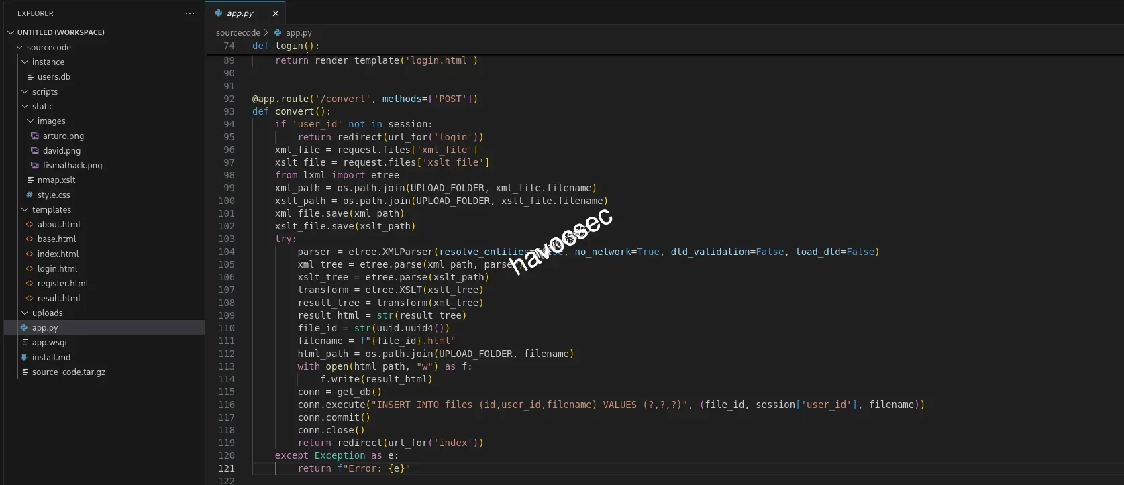The width and height of the screenshot is (1124, 485).
Task: Click the users.db file icon
Action: pyautogui.click(x=30, y=77)
